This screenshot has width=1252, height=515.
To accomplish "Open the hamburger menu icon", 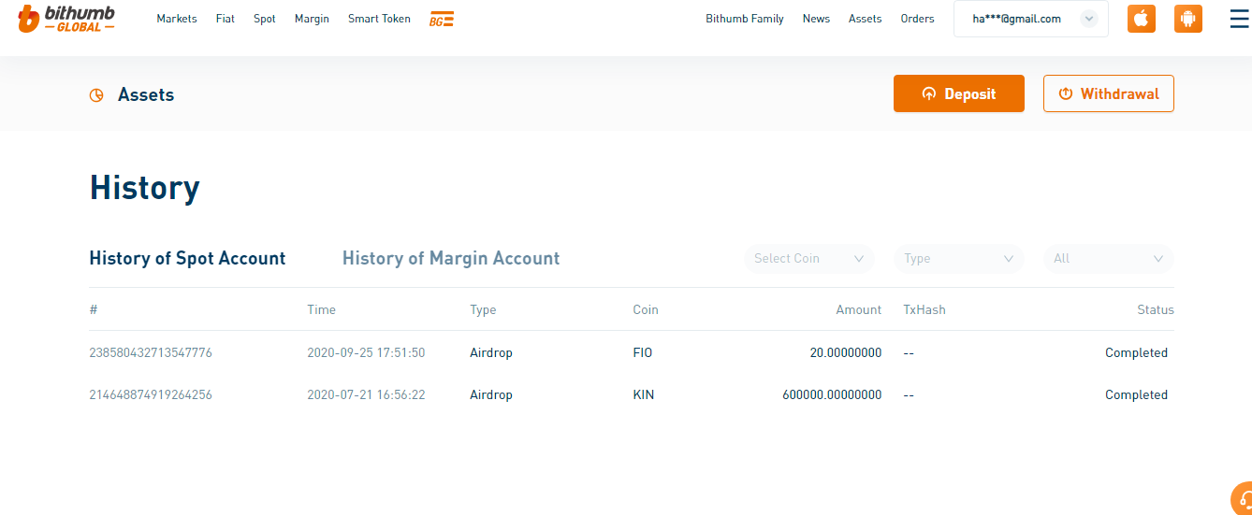I will coord(1239,19).
